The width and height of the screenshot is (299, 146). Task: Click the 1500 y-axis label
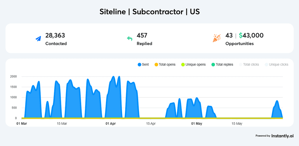tap(13, 87)
